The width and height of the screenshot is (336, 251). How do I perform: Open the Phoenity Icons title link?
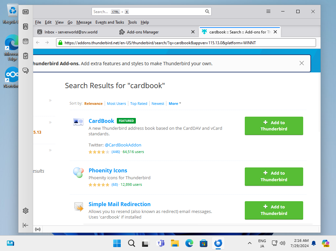(108, 170)
